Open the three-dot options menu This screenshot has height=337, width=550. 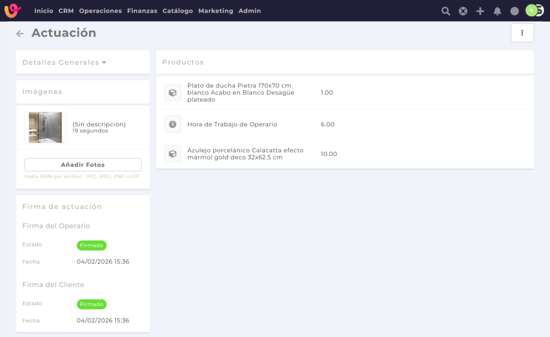[x=522, y=33]
